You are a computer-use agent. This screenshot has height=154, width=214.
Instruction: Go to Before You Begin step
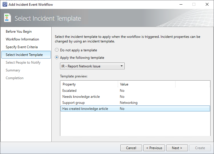(19, 32)
